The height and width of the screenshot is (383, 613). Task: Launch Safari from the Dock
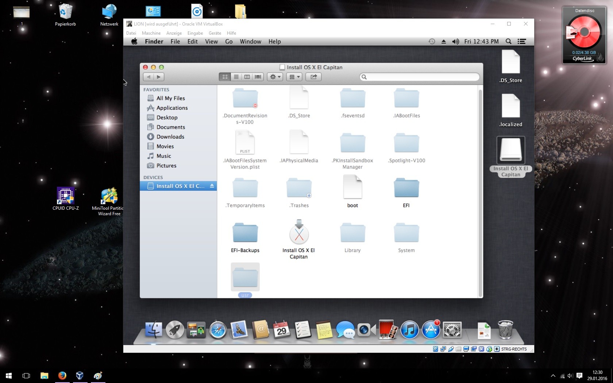point(218,330)
